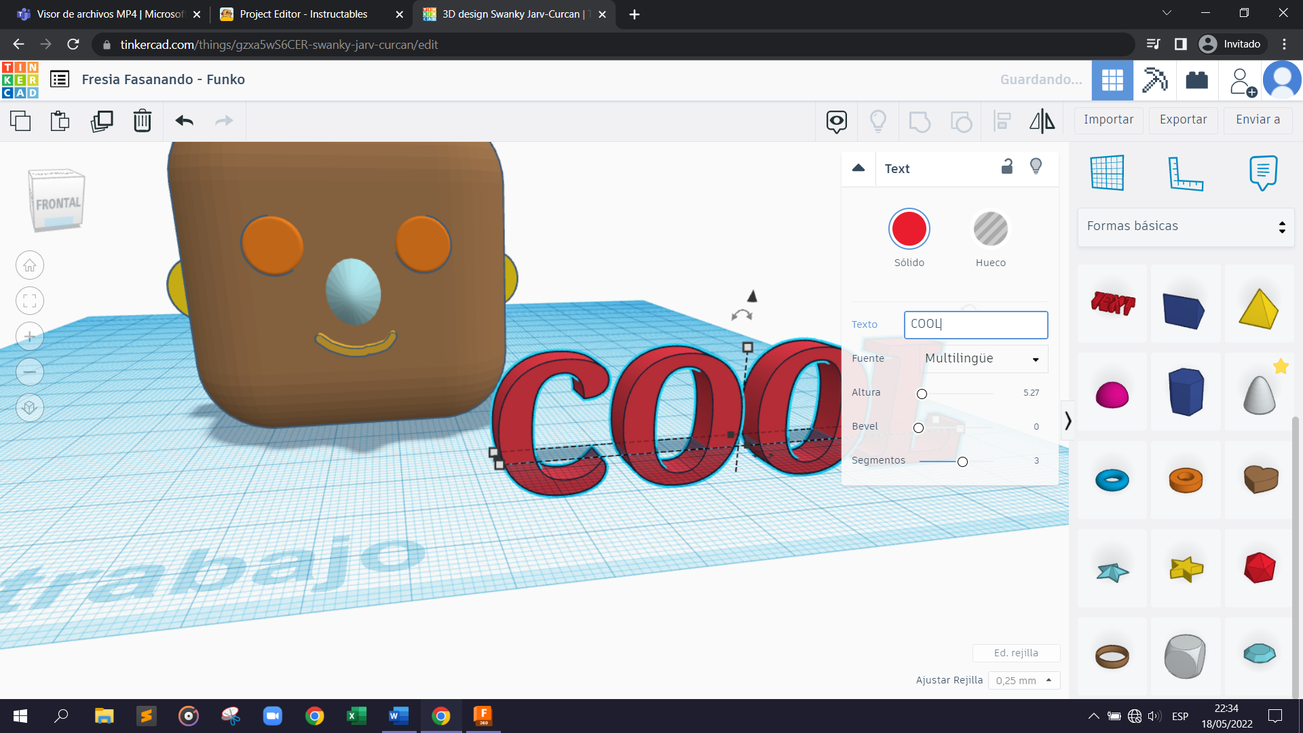Viewport: 1303px width, 733px height.
Task: Open the Notes tool
Action: (x=1263, y=173)
